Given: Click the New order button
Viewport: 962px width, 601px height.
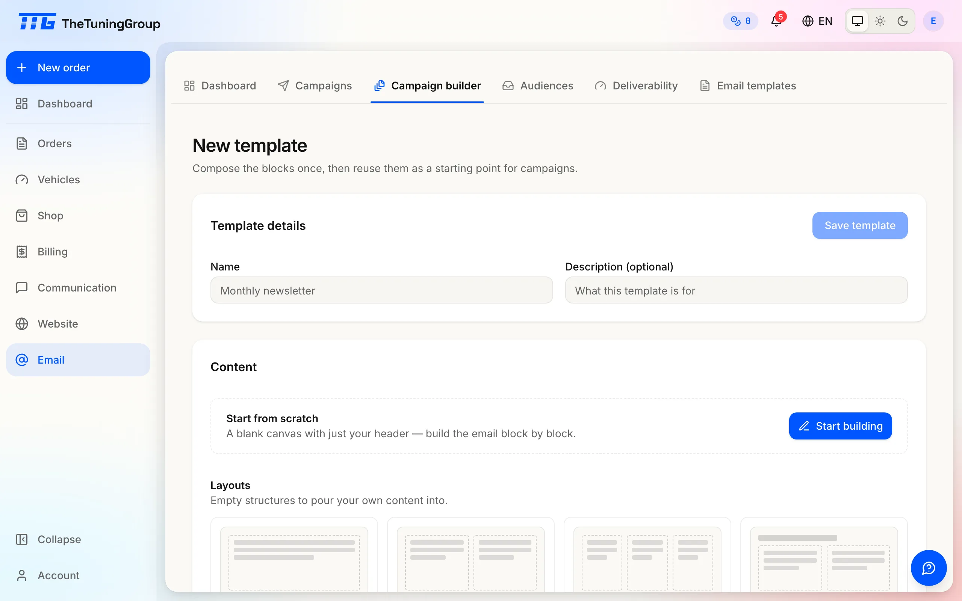Looking at the screenshot, I should pyautogui.click(x=78, y=68).
